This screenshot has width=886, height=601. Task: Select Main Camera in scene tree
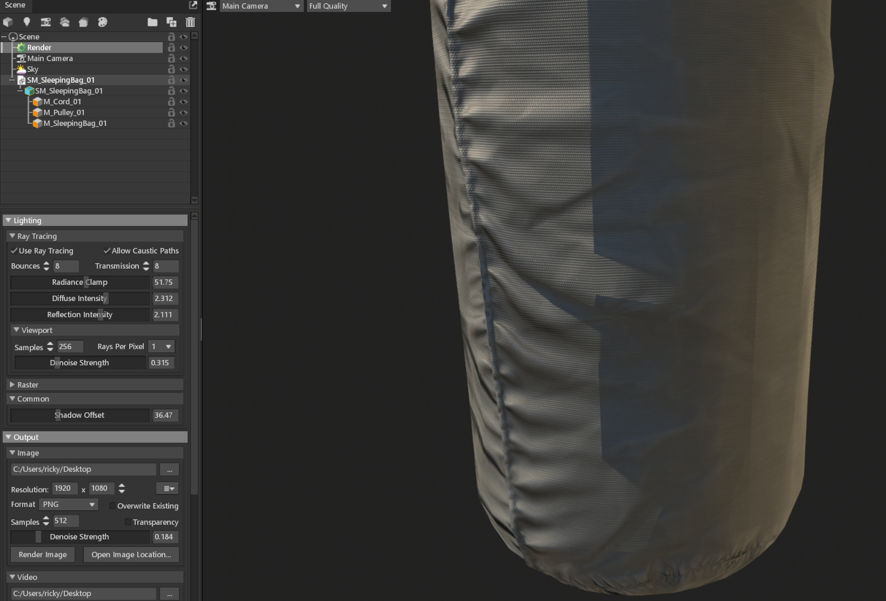tap(50, 58)
